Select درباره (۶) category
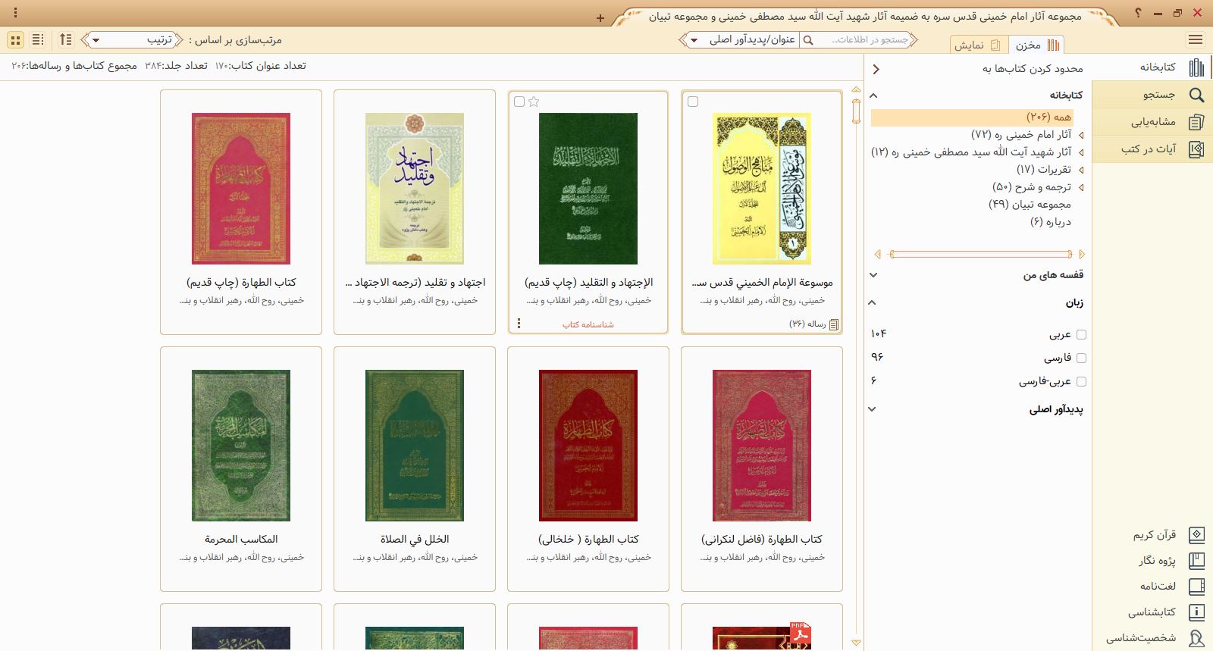The image size is (1213, 651). tap(1050, 222)
